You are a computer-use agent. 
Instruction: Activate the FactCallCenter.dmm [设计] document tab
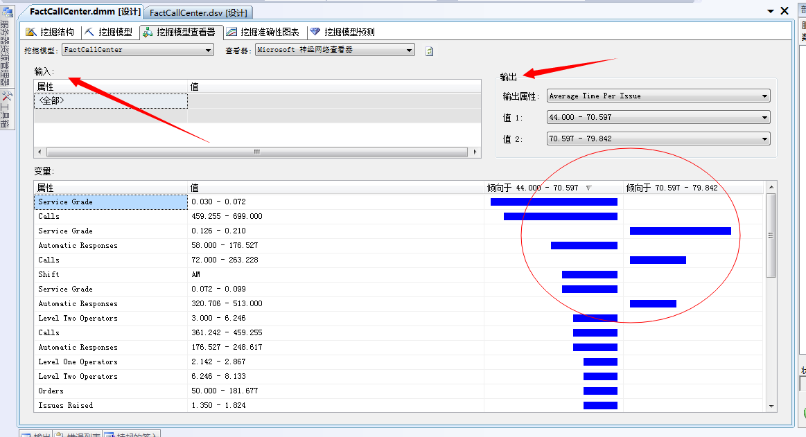tap(85, 11)
